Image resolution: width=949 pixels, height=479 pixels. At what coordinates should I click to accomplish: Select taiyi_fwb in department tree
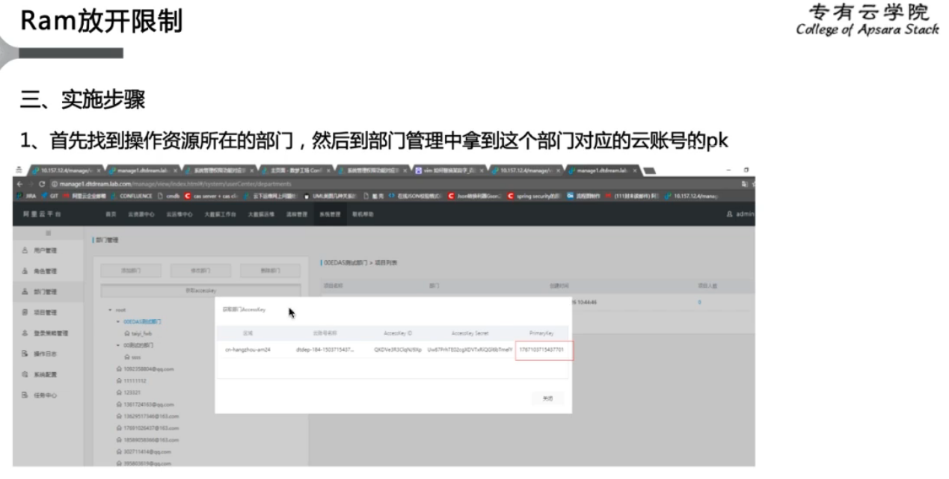(138, 333)
